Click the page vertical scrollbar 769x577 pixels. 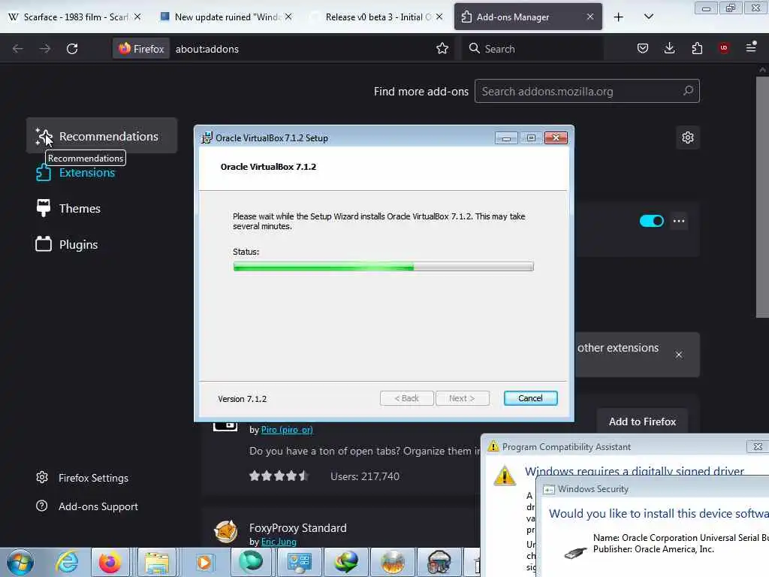[x=763, y=196]
